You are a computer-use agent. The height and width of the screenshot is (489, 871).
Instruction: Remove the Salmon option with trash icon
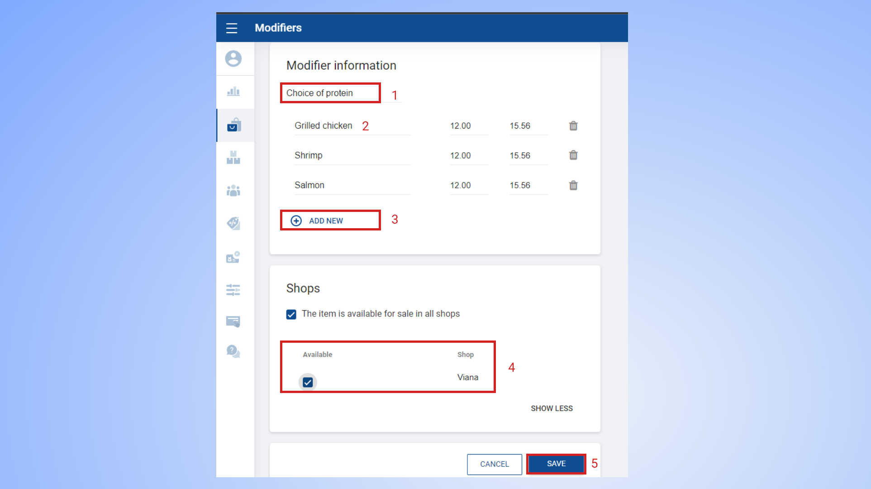tap(573, 185)
